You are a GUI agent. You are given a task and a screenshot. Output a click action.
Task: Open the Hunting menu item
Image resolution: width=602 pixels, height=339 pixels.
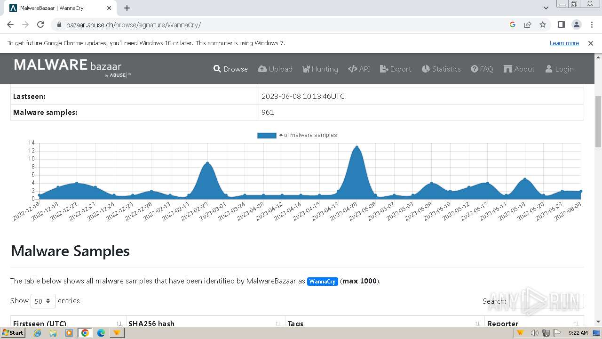point(320,69)
